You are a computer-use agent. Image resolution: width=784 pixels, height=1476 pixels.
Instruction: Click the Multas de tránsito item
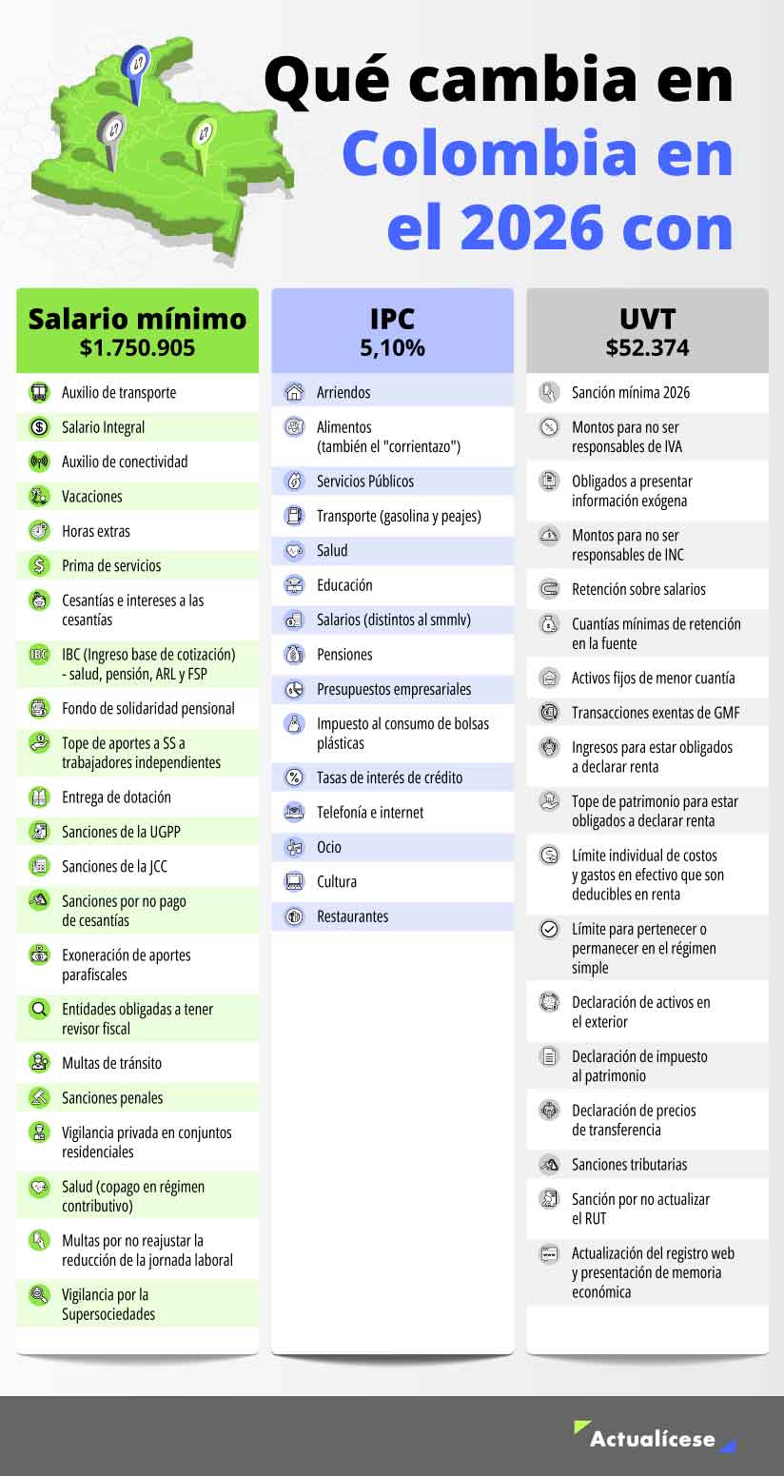click(112, 1063)
